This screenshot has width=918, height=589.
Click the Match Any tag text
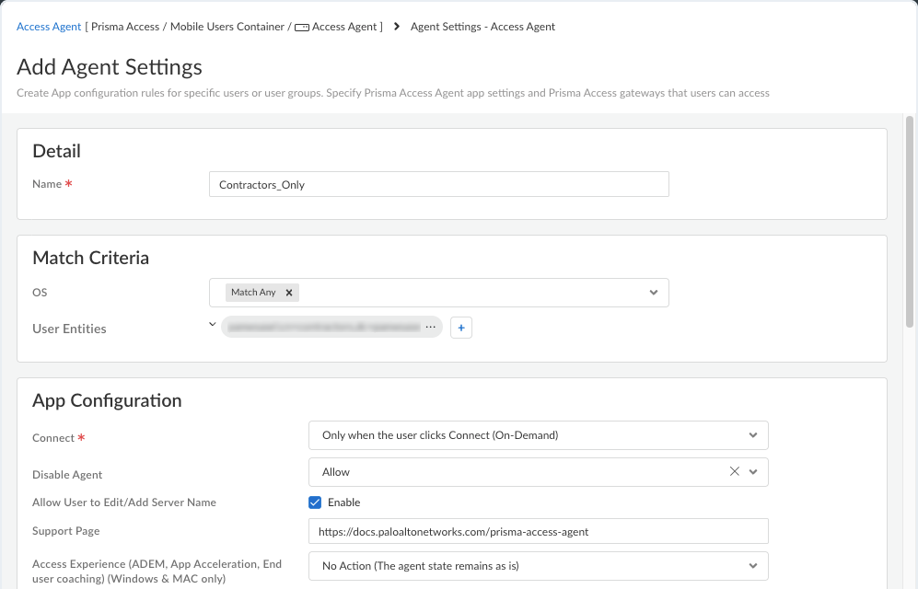click(253, 293)
